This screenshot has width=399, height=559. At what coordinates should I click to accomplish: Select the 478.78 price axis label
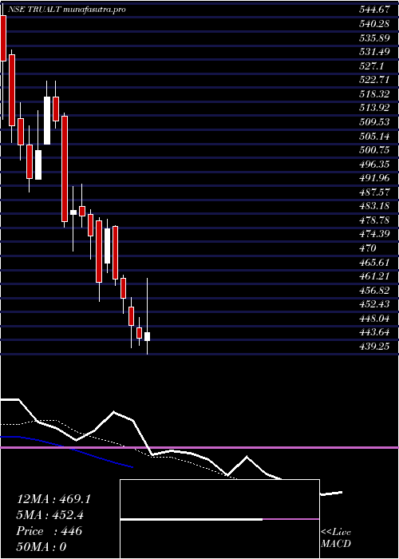(x=374, y=220)
